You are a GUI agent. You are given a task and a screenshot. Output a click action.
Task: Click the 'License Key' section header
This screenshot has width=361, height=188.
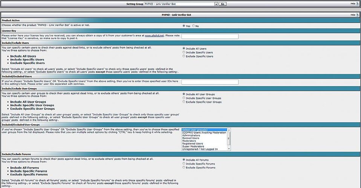(x=180, y=30)
